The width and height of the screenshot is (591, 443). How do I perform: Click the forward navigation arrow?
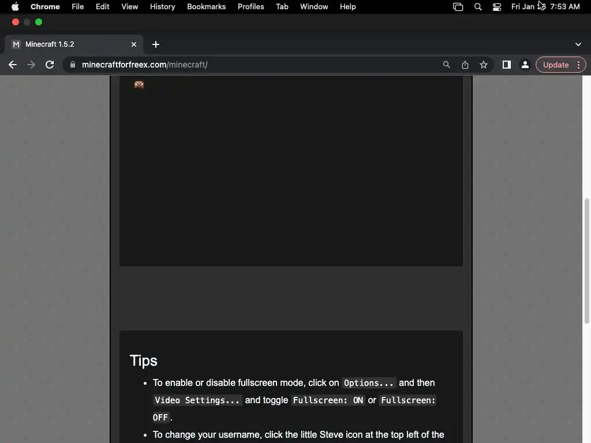click(31, 65)
